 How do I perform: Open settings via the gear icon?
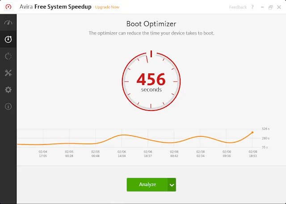point(8,89)
